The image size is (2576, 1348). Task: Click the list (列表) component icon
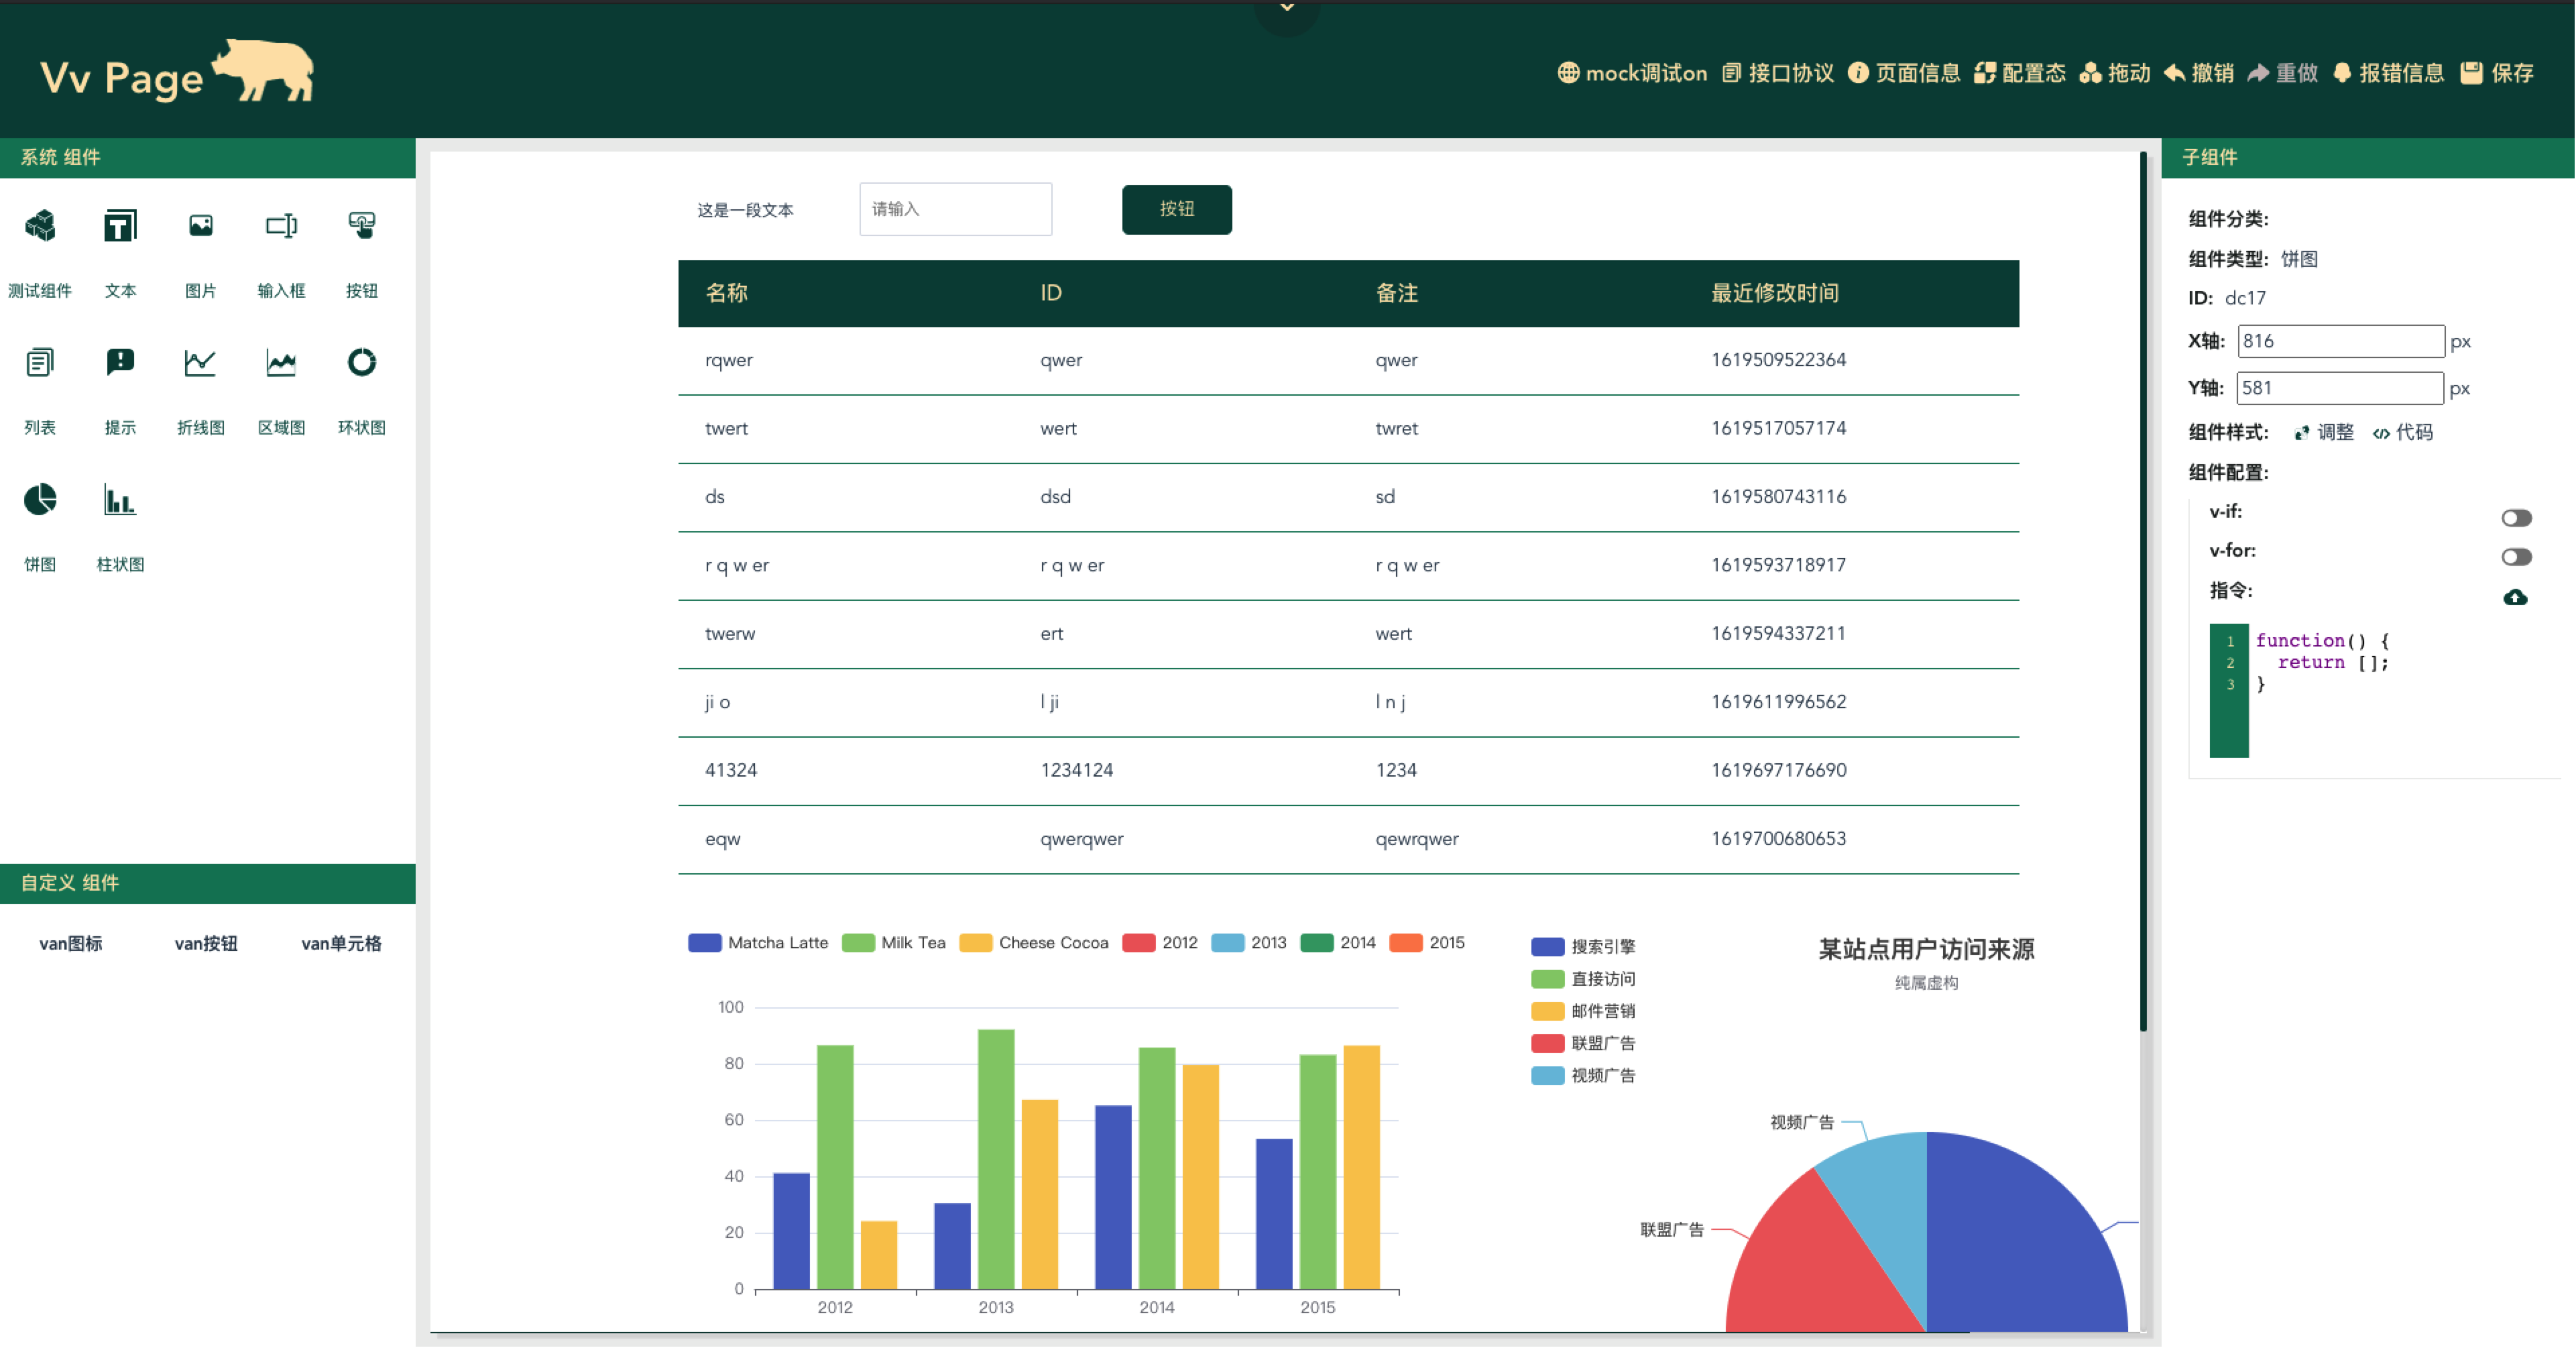(40, 362)
